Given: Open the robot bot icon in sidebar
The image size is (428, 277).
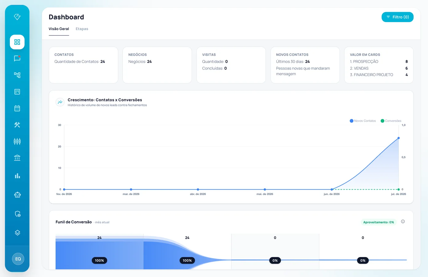Looking at the screenshot, I should coord(17,195).
